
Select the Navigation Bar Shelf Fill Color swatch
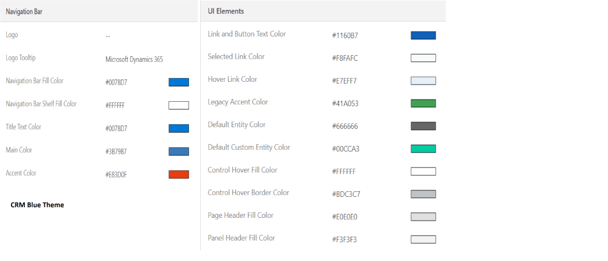[179, 105]
